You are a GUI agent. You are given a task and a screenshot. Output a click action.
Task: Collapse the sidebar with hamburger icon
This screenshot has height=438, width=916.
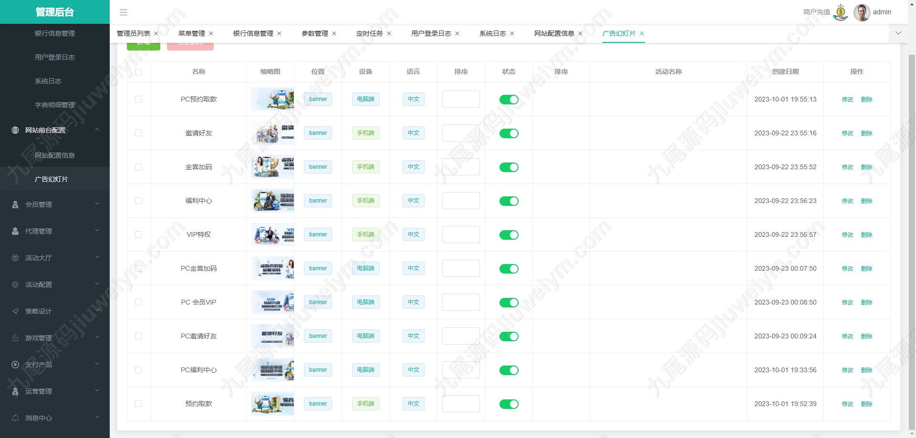(x=124, y=12)
